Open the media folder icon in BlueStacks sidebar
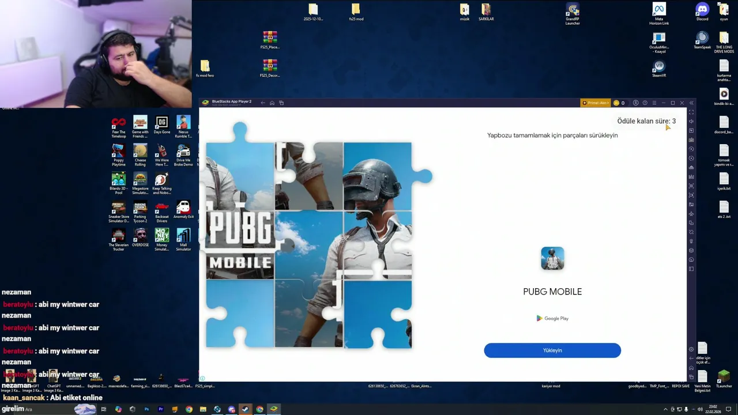This screenshot has height=415, width=738. [691, 205]
